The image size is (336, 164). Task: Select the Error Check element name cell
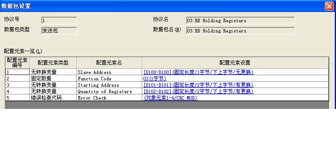pos(109,98)
